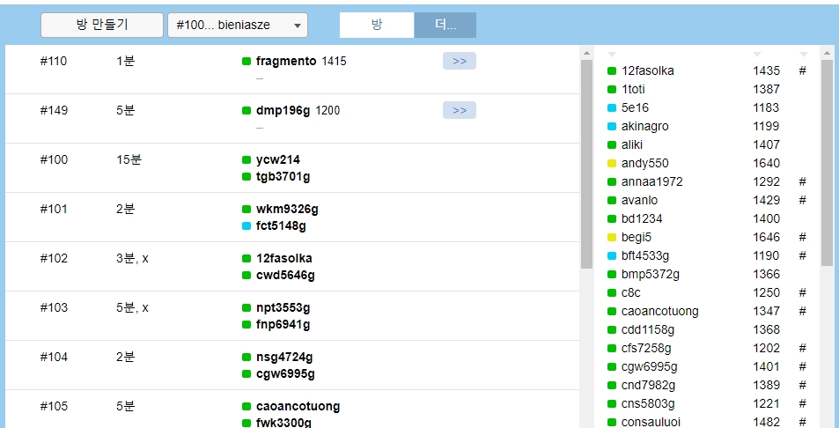839x428 pixels.
Task: Select player fragmento in room #110
Action: (286, 62)
